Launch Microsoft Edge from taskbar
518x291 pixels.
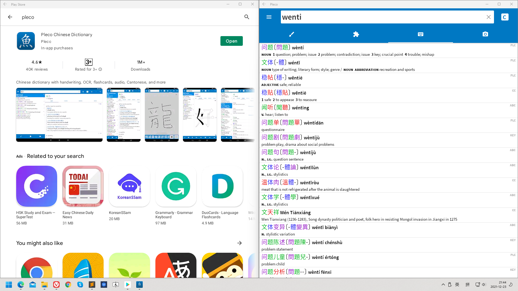21,285
